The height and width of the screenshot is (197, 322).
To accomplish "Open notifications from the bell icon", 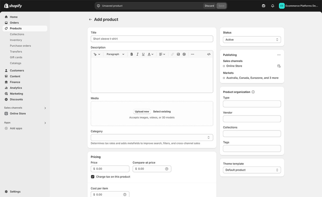I will point(272,5).
